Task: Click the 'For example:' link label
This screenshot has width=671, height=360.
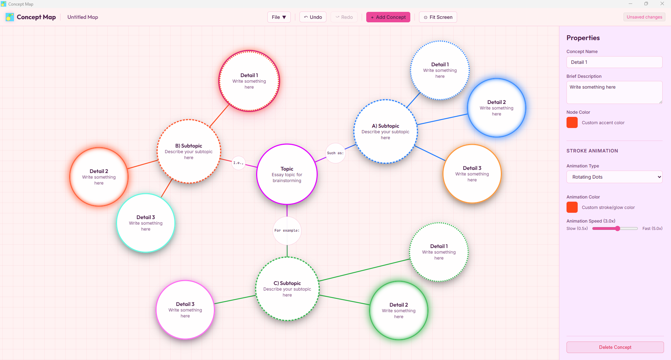Action: pyautogui.click(x=287, y=231)
